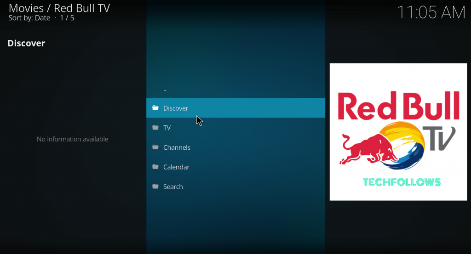The height and width of the screenshot is (254, 471).
Task: Click the 'Sort by: Date' label
Action: [x=29, y=18]
